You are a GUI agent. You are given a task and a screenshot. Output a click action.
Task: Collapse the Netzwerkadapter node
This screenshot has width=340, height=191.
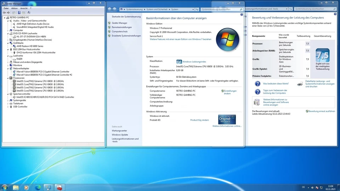click(8, 68)
